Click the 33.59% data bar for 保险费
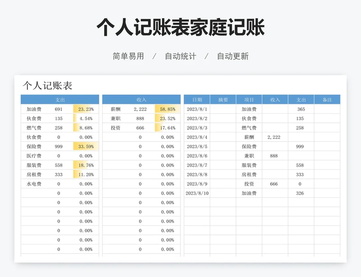Image resolution: width=361 pixels, height=277 pixels. point(86,146)
